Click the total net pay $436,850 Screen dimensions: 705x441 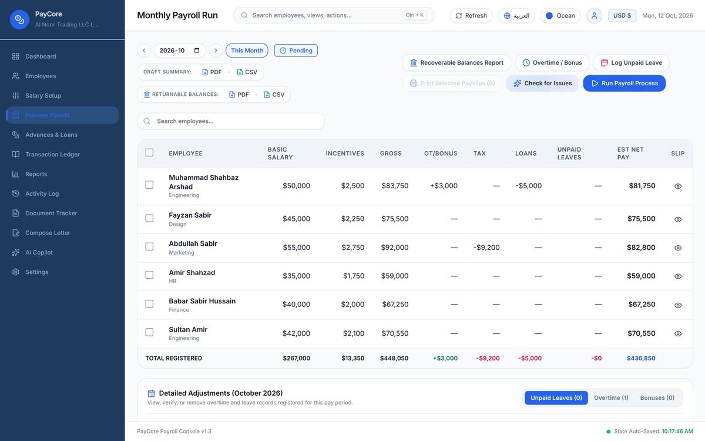pos(641,358)
